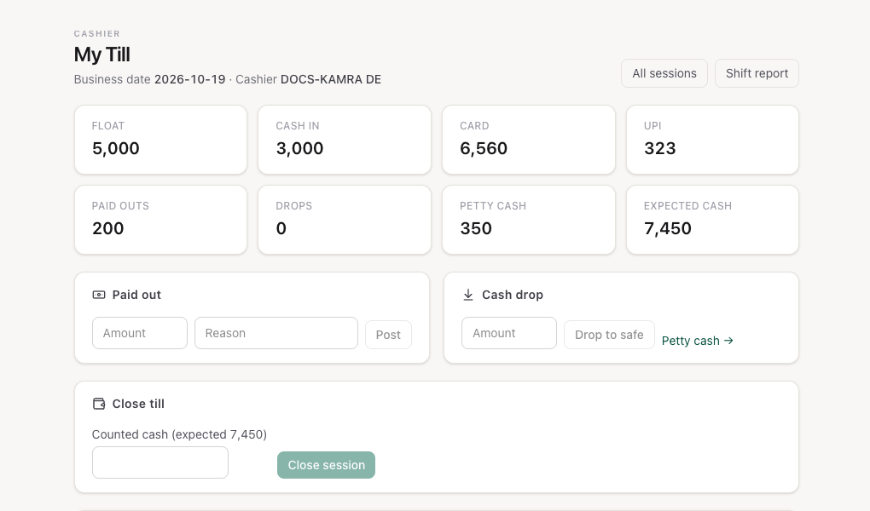Viewport: 870px width, 511px height.
Task: Click the CASHIER breadcrumb label
Action: pos(97,34)
